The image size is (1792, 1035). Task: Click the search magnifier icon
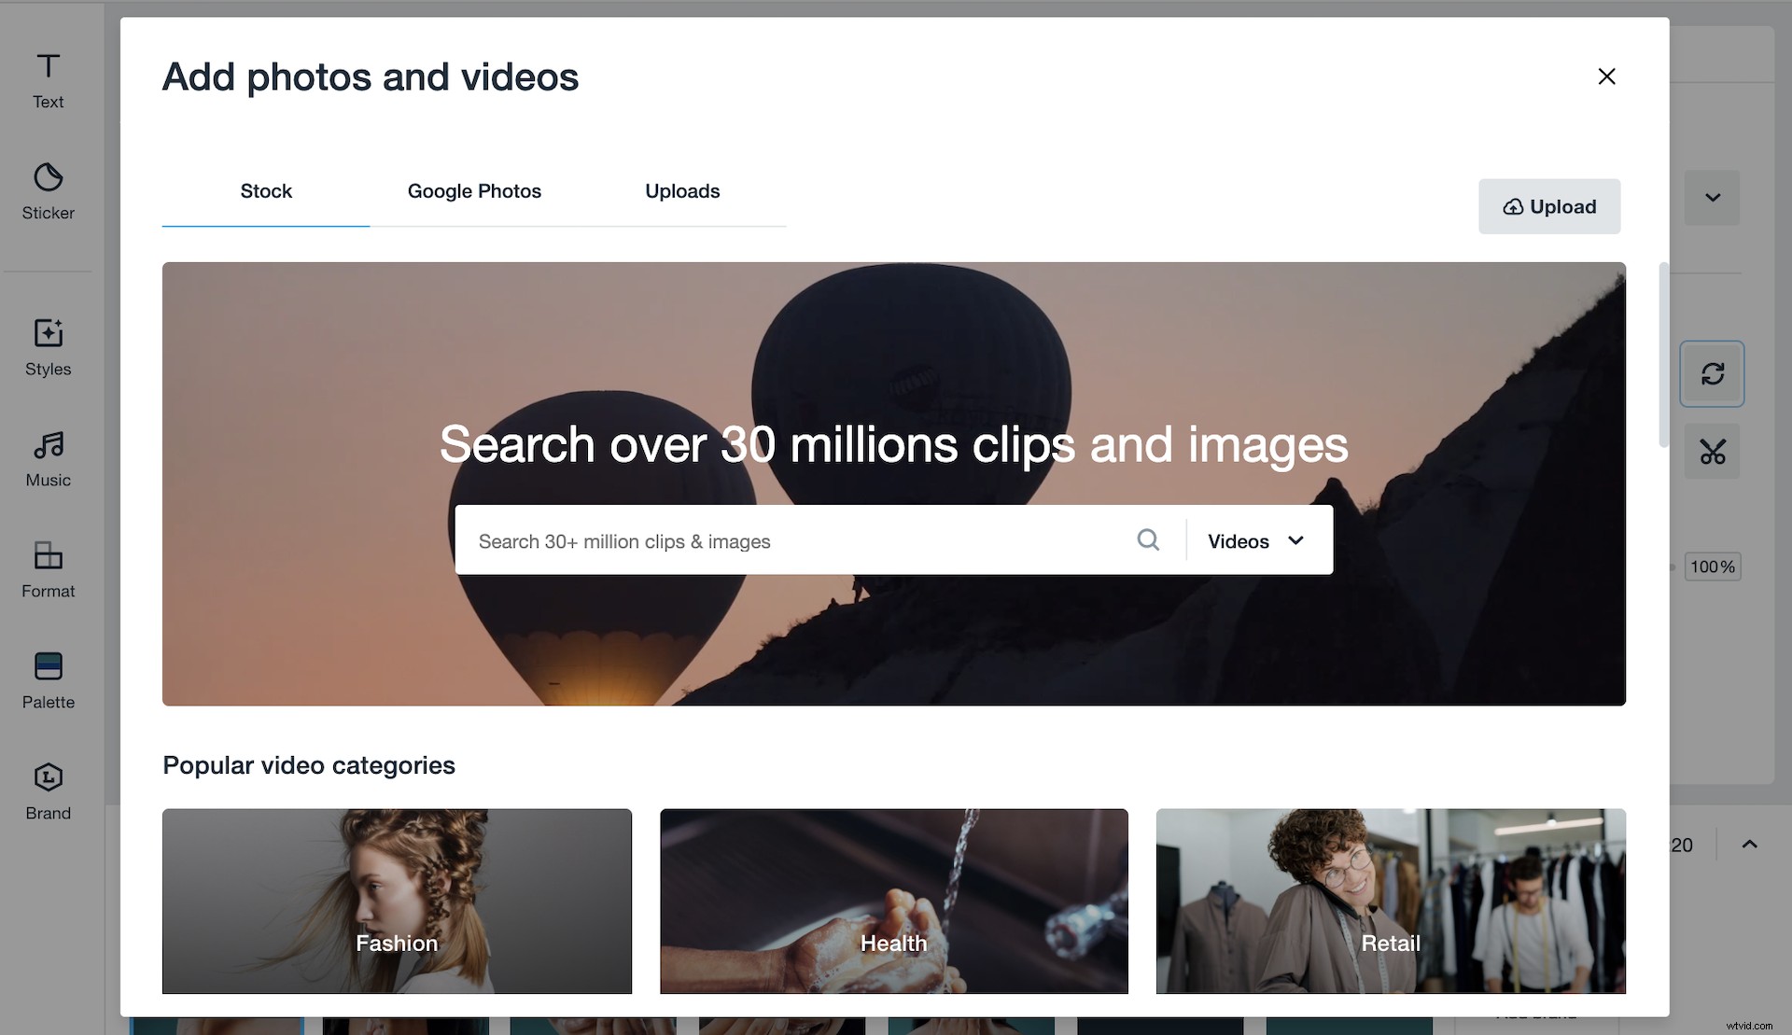coord(1148,539)
